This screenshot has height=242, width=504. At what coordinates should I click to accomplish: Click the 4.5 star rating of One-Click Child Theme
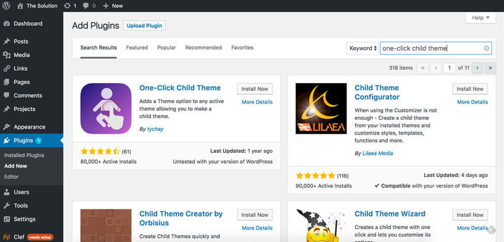pos(100,151)
